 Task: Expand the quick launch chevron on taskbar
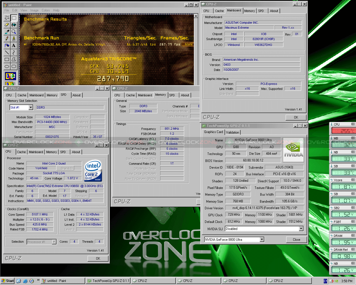[x=38, y=280]
